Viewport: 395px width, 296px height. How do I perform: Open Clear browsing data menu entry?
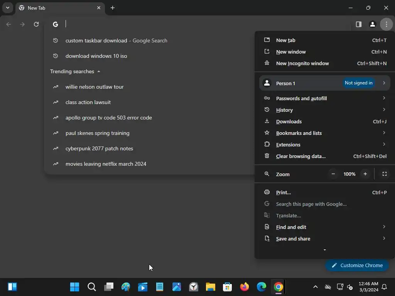tap(325, 156)
